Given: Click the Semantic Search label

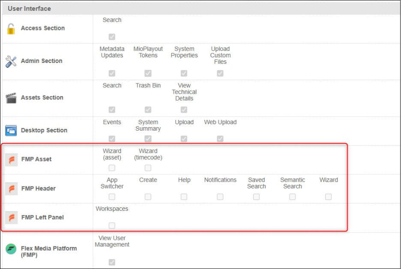Looking at the screenshot, I should (x=293, y=183).
